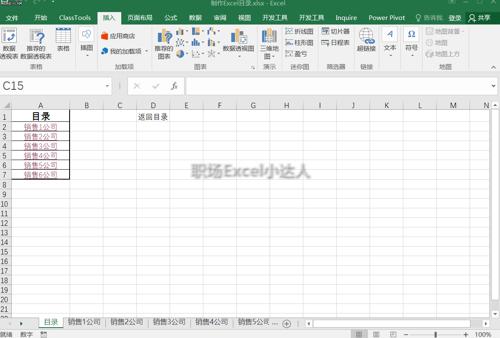Image resolution: width=500 pixels, height=338 pixels.
Task: Expand My Add-ins dropdown arrow
Action: tap(147, 51)
